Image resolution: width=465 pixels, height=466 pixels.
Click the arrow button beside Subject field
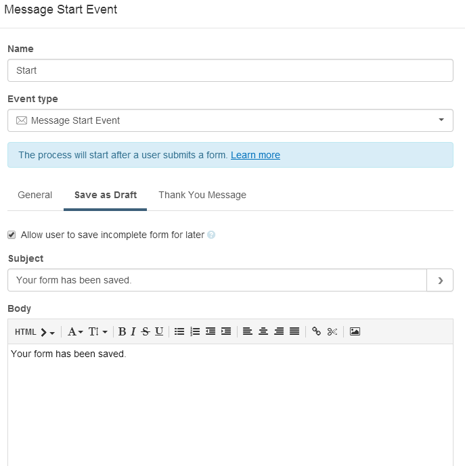440,280
